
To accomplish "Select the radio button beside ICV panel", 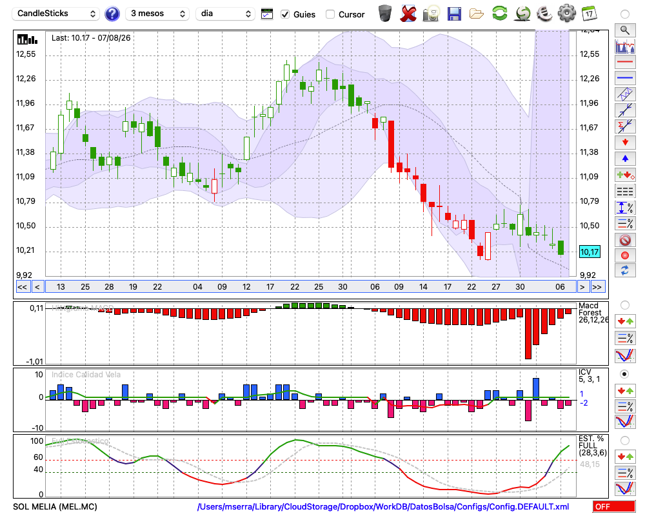I will [624, 374].
